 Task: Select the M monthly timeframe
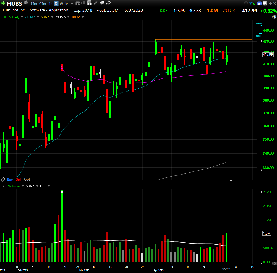point(67,3)
